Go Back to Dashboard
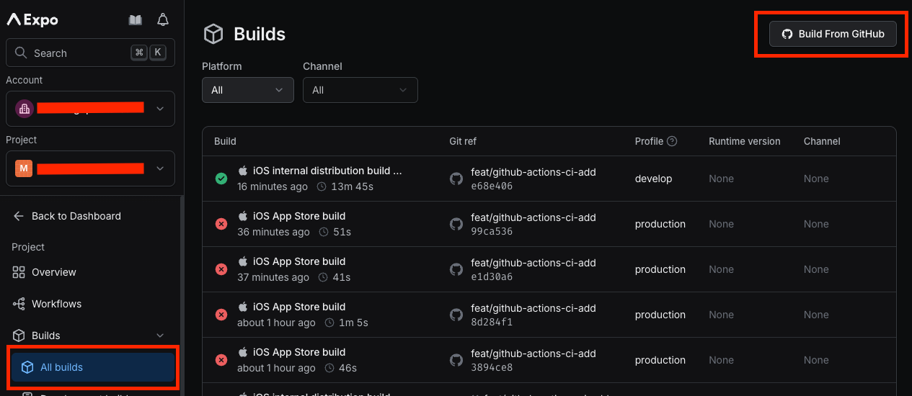This screenshot has height=396, width=912. [67, 216]
